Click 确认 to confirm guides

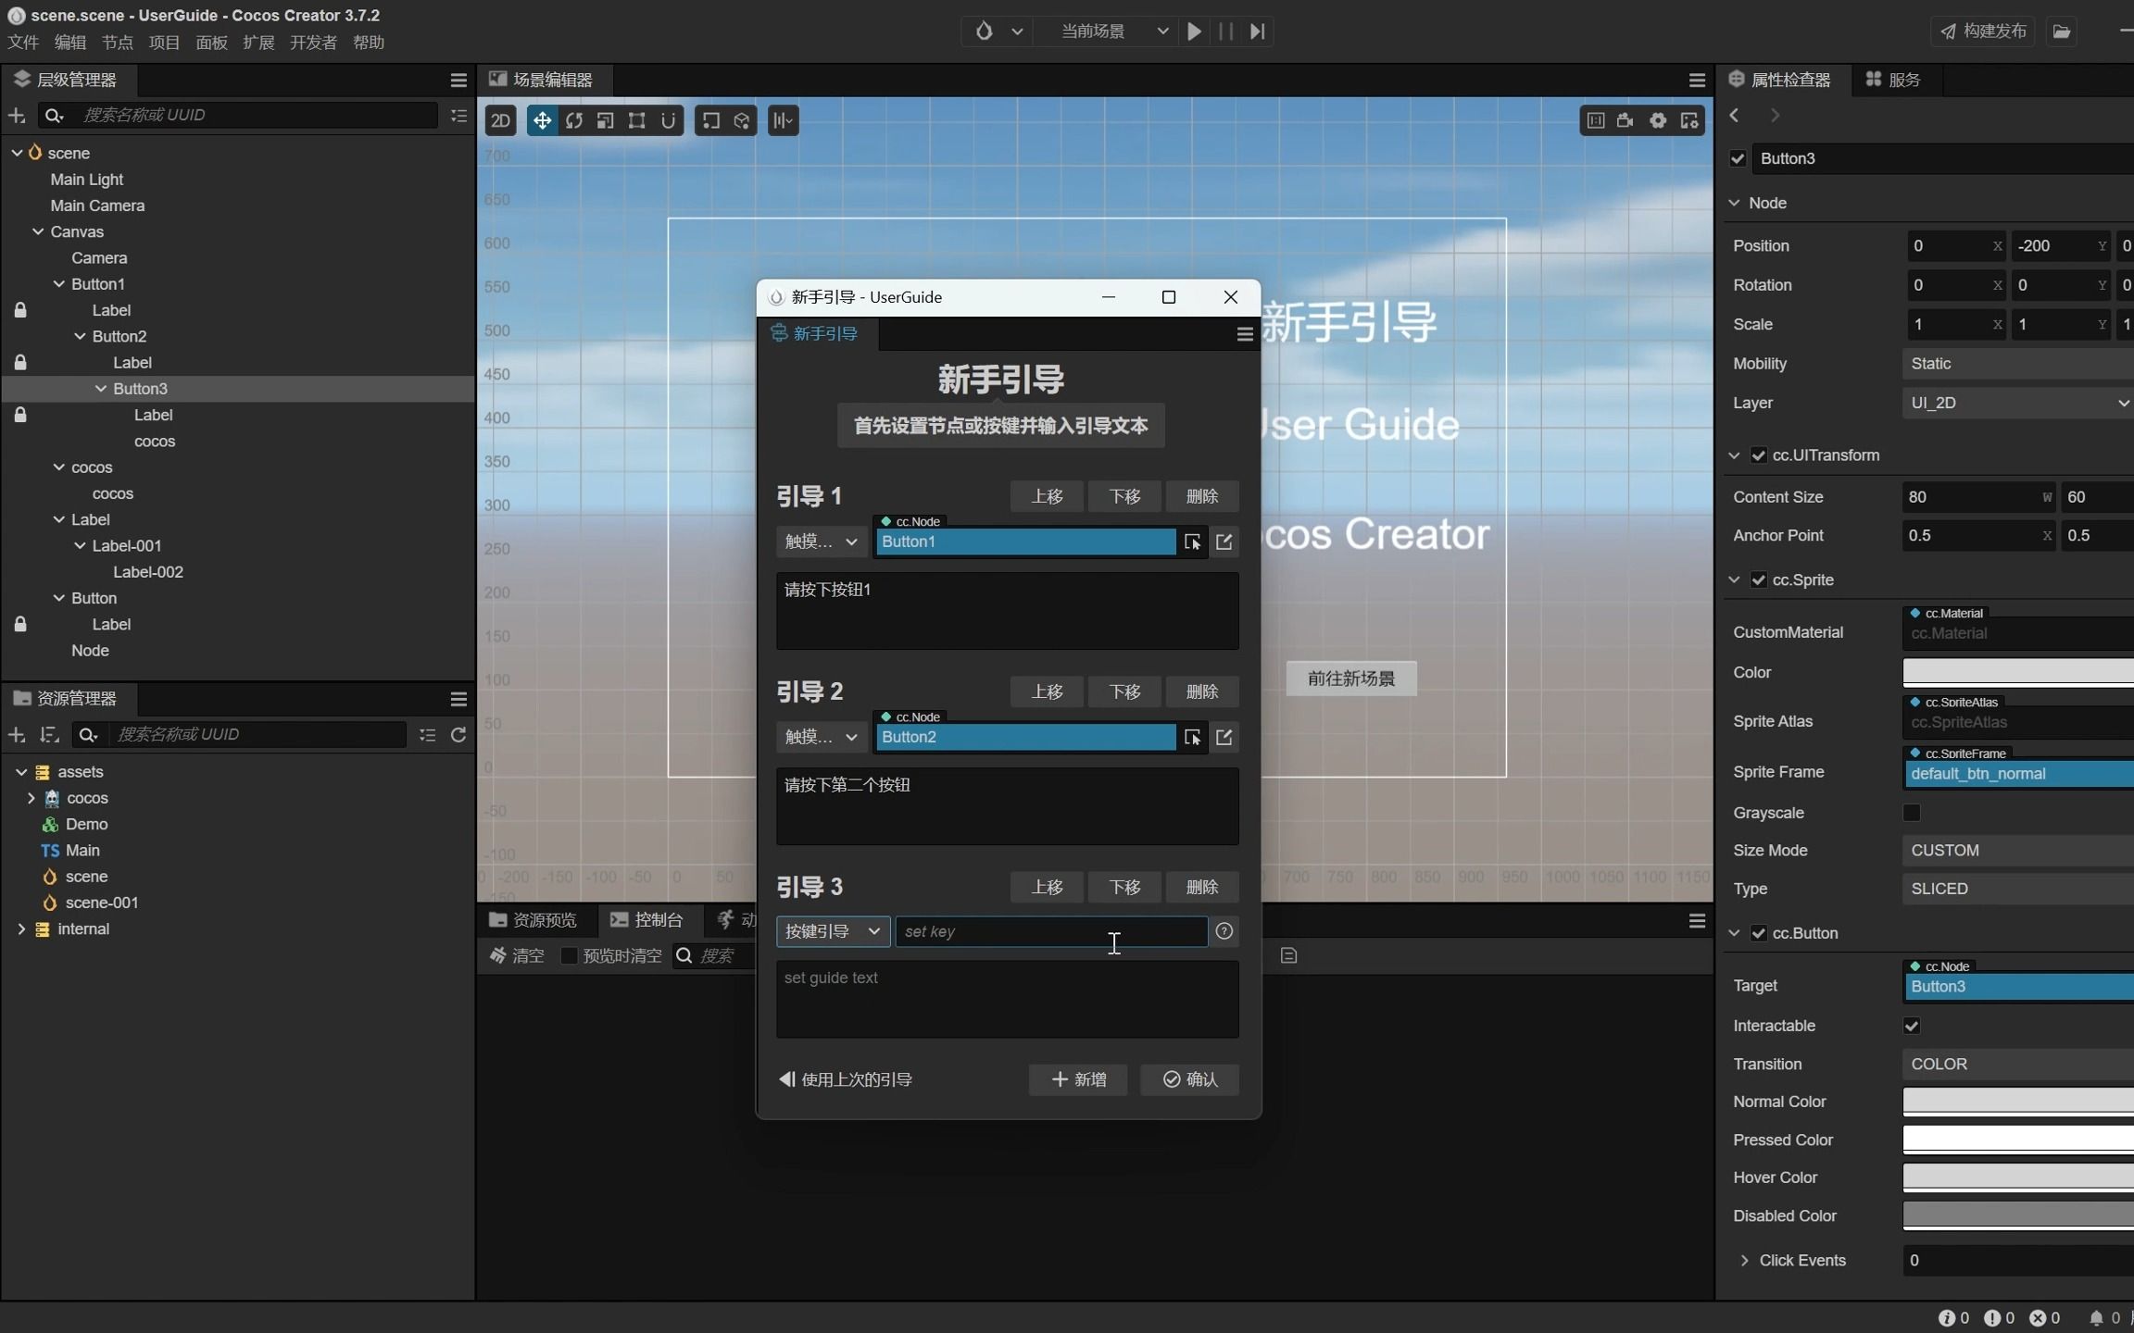click(1190, 1079)
